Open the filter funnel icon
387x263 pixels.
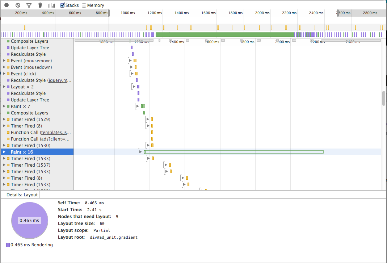pyautogui.click(x=29, y=5)
